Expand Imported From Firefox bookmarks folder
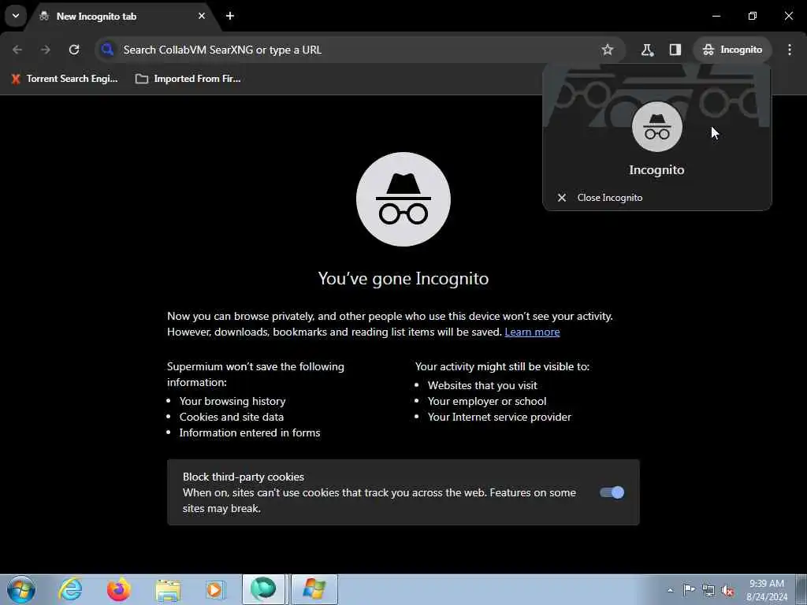This screenshot has width=807, height=605. click(188, 79)
